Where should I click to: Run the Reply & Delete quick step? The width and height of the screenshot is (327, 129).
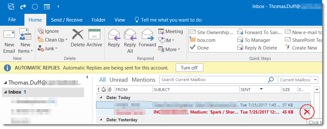tap(257, 48)
